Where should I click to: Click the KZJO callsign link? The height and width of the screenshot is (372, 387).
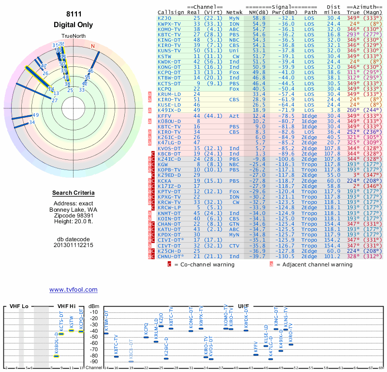pos(164,18)
